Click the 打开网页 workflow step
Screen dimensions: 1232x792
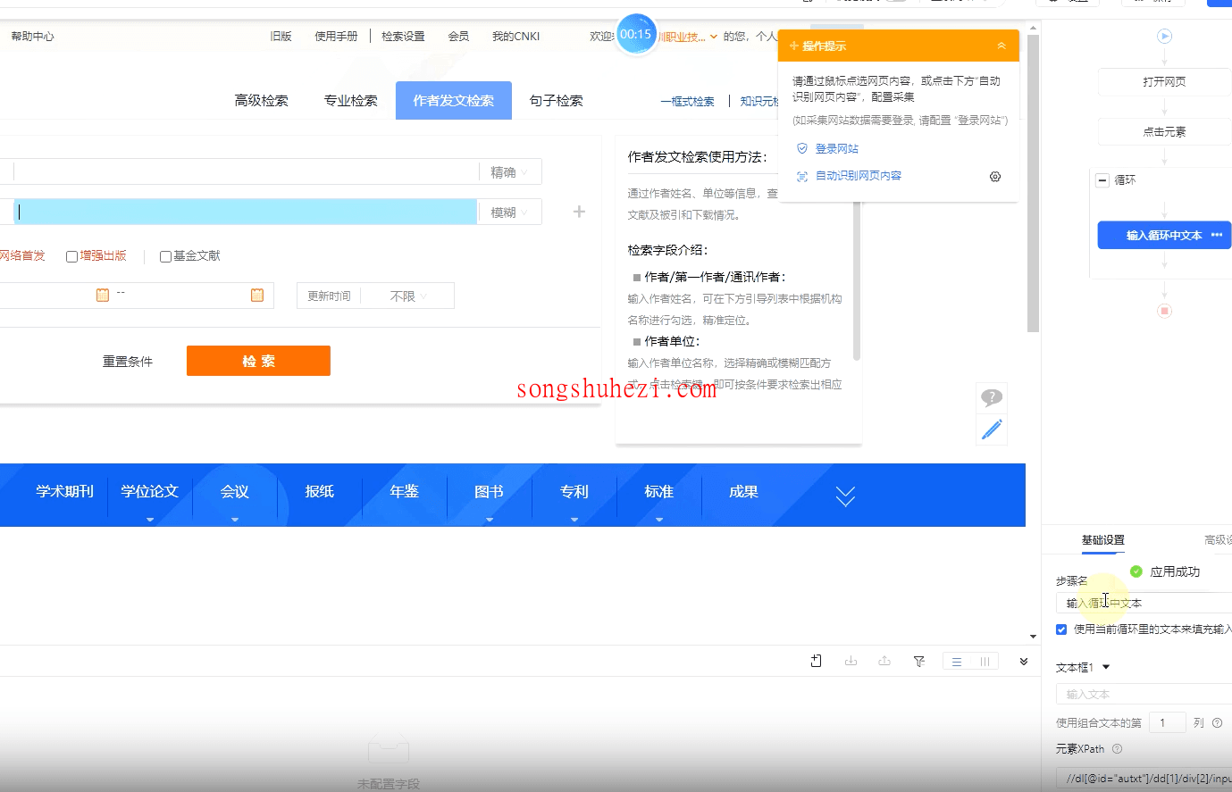click(x=1164, y=81)
